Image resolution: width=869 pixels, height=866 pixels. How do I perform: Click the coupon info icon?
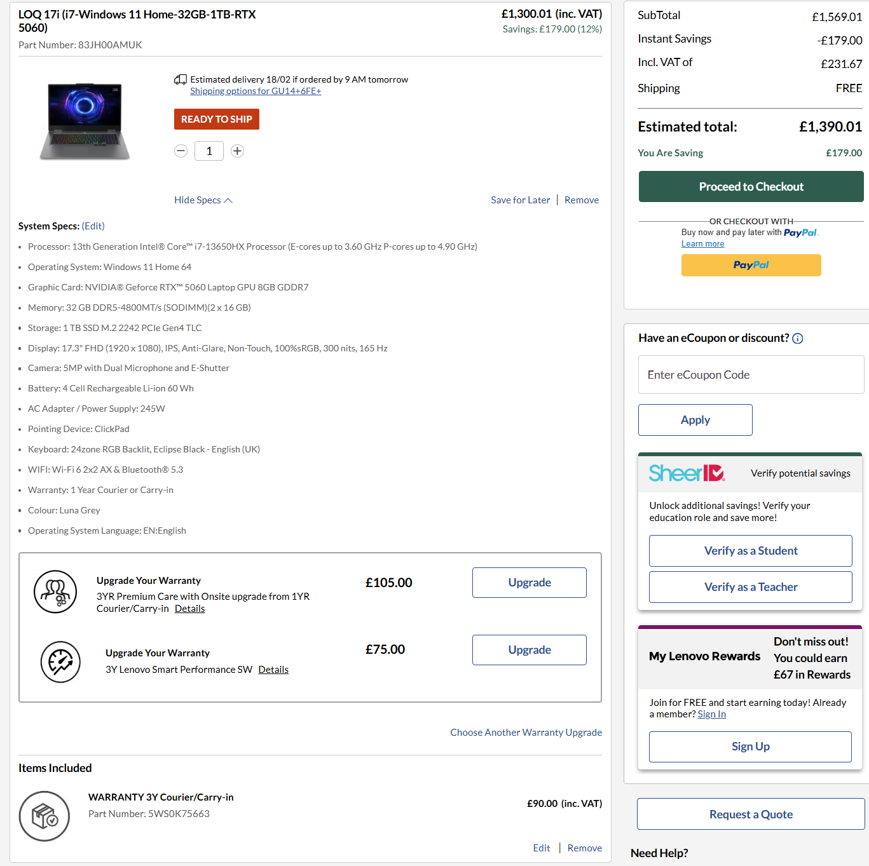coord(798,339)
